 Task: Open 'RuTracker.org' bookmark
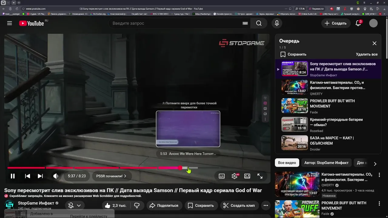point(98,14)
